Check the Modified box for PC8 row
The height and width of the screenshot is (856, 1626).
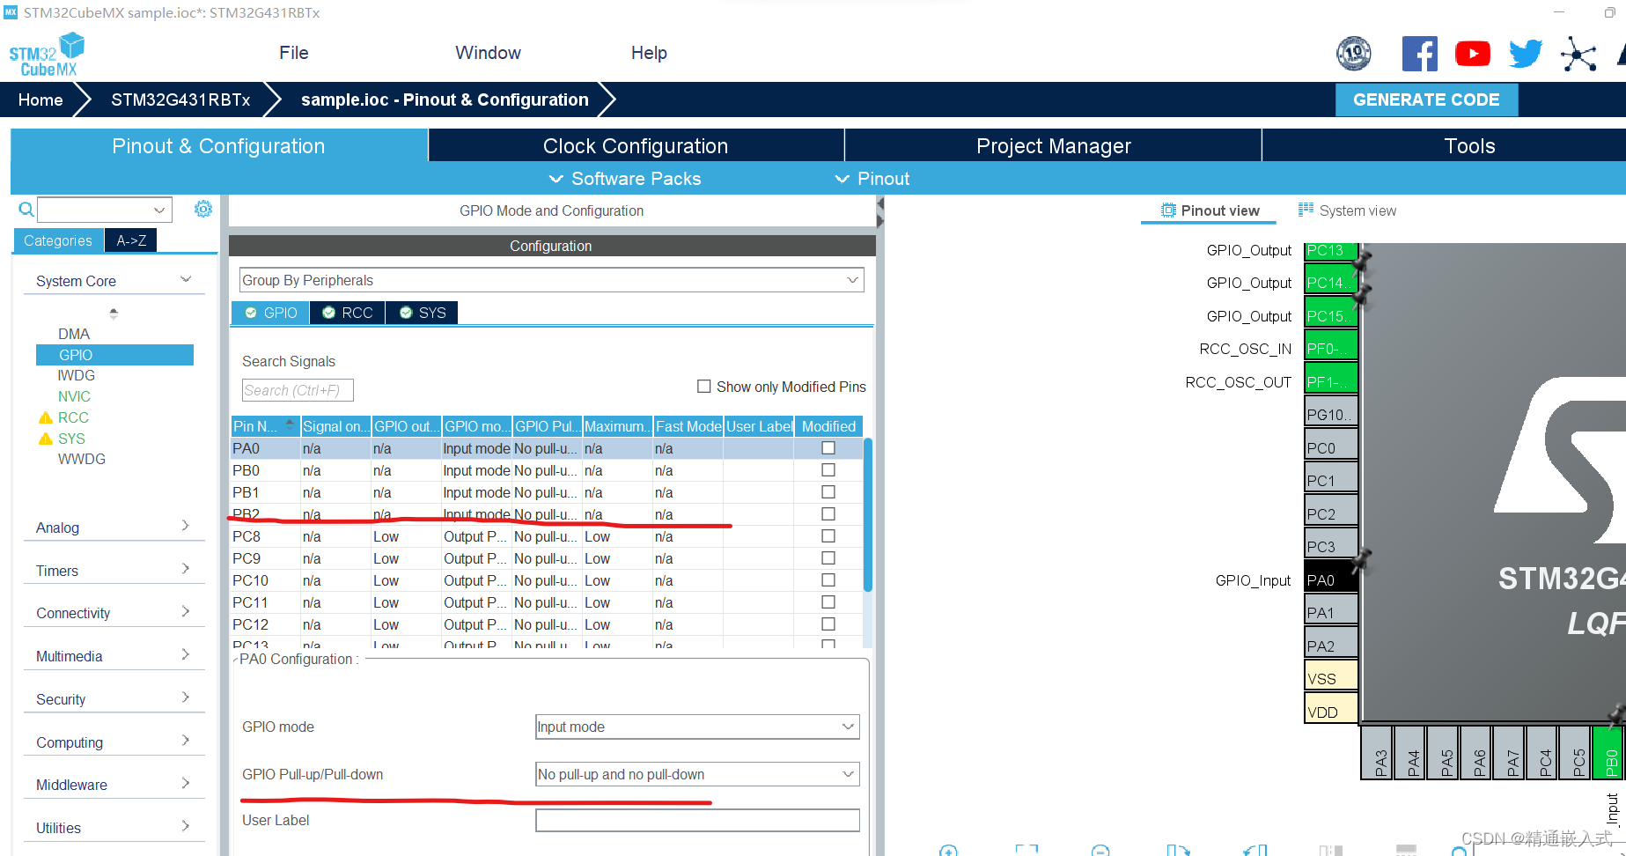point(828,536)
